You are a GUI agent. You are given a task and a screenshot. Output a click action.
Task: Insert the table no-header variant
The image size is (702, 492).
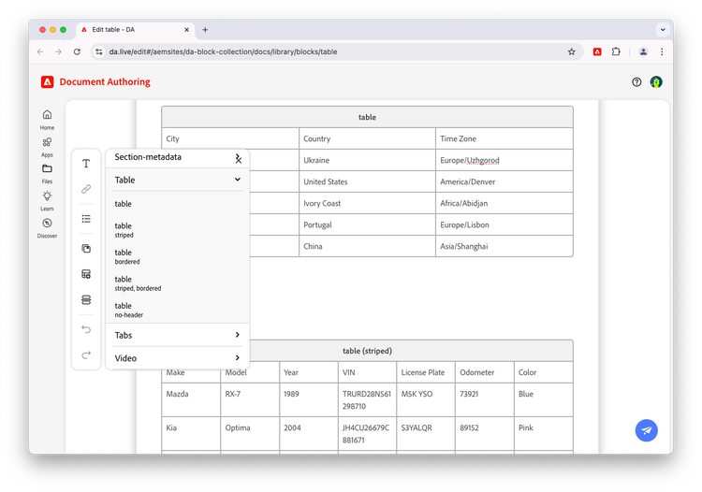[x=178, y=310]
